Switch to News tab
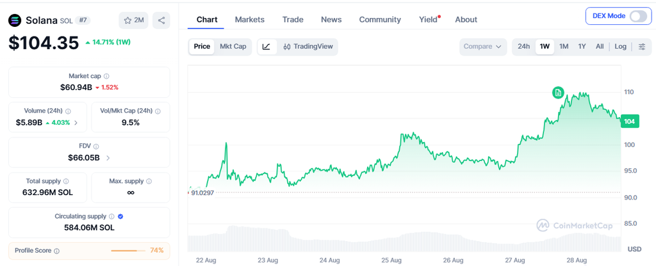656x266 pixels. (331, 20)
